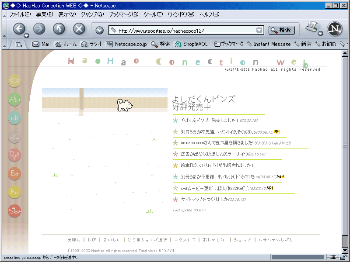Open the Print options dropdown arrow
The image size is (350, 262).
[x=321, y=34]
